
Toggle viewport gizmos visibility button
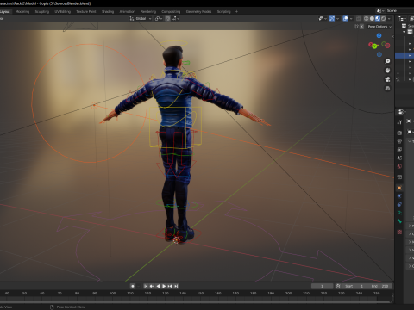(332, 18)
